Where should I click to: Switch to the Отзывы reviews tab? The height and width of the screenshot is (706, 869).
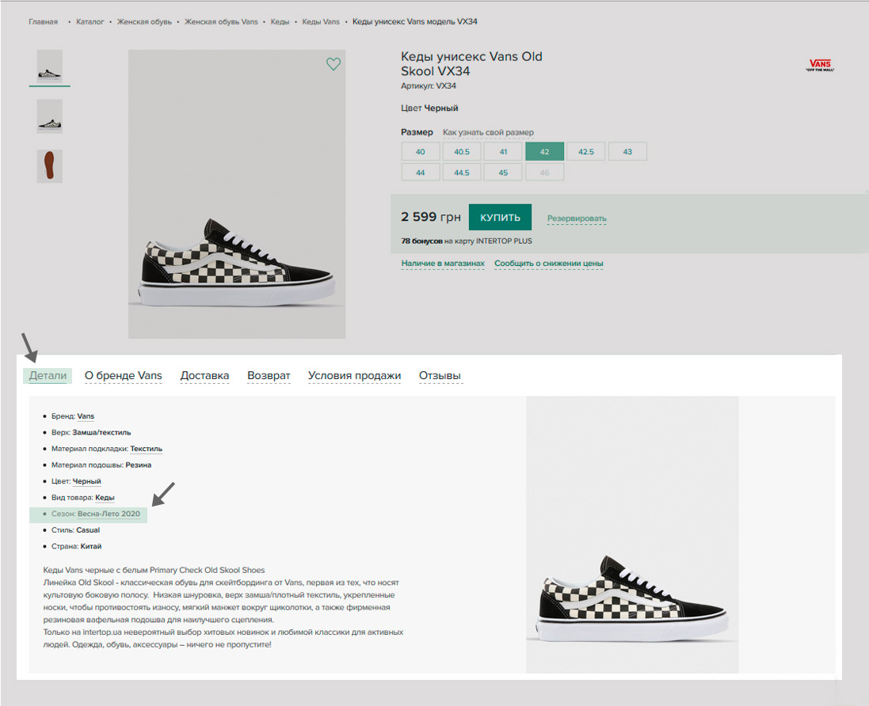tap(440, 376)
